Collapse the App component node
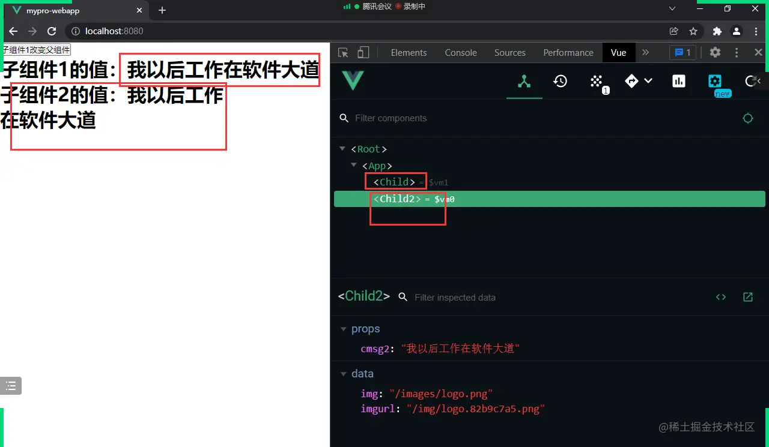769x447 pixels. point(353,166)
